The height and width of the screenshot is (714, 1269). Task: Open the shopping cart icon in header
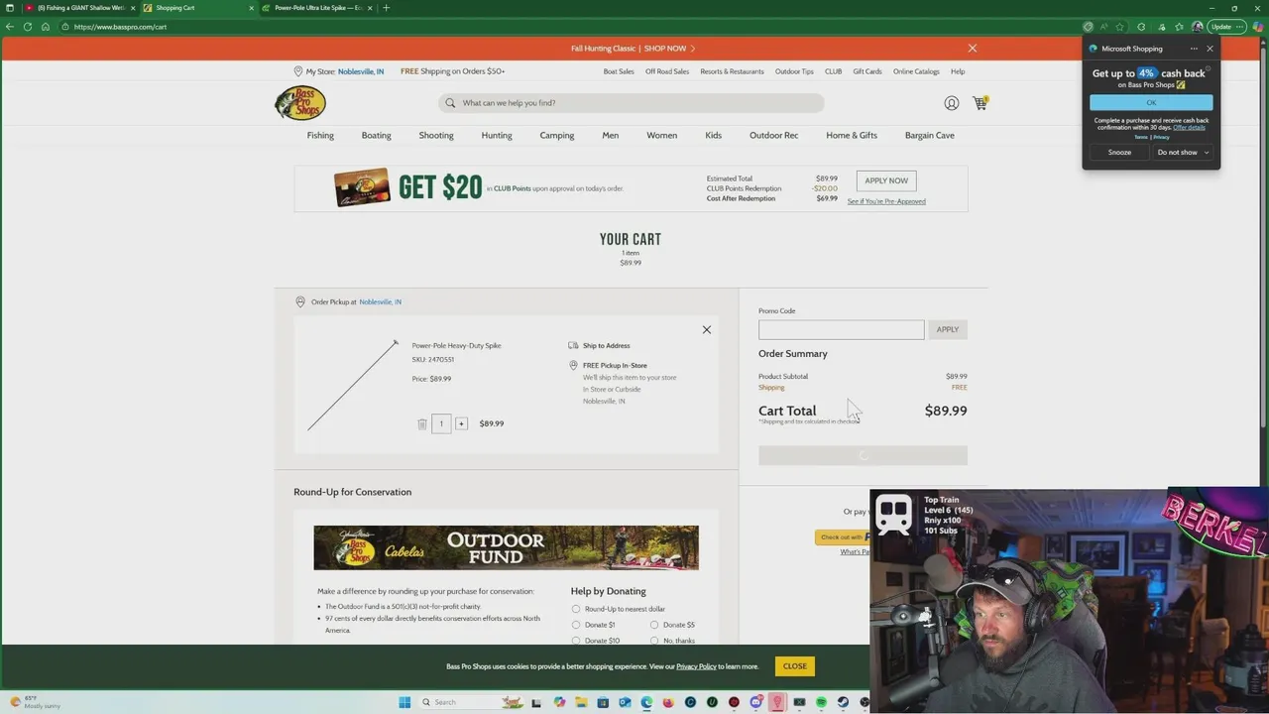pyautogui.click(x=981, y=103)
